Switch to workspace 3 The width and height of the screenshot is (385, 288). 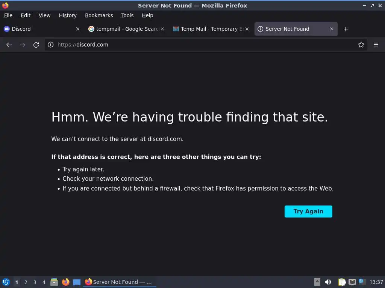coord(35,282)
